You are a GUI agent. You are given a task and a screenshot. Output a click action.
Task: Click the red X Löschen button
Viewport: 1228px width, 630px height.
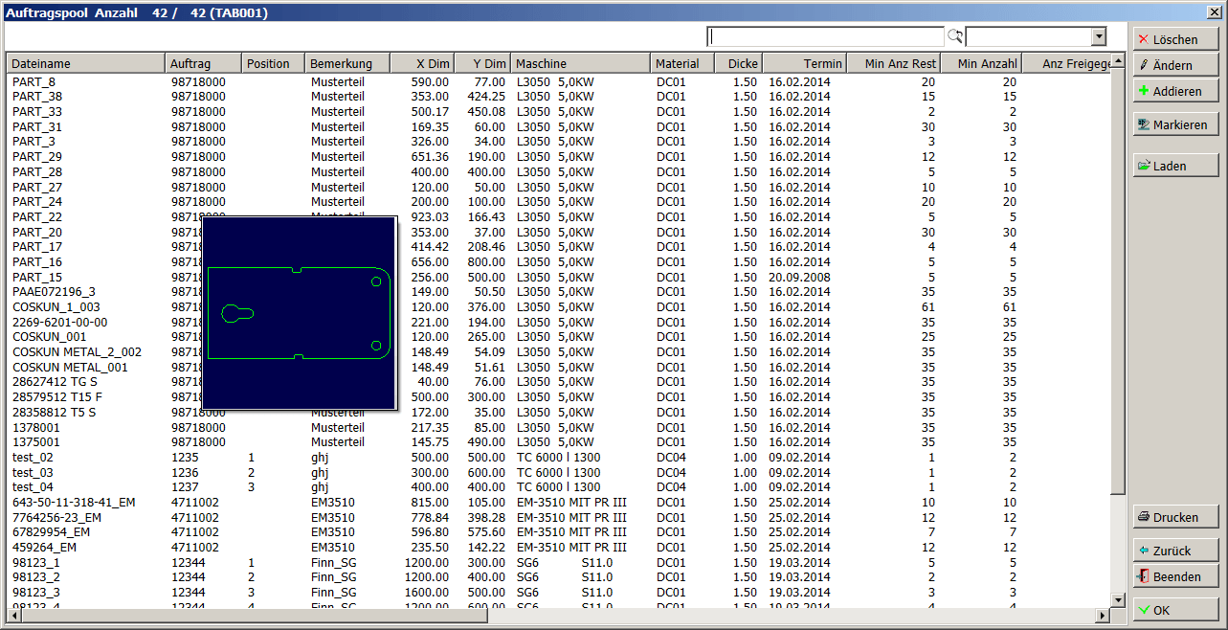(1175, 39)
